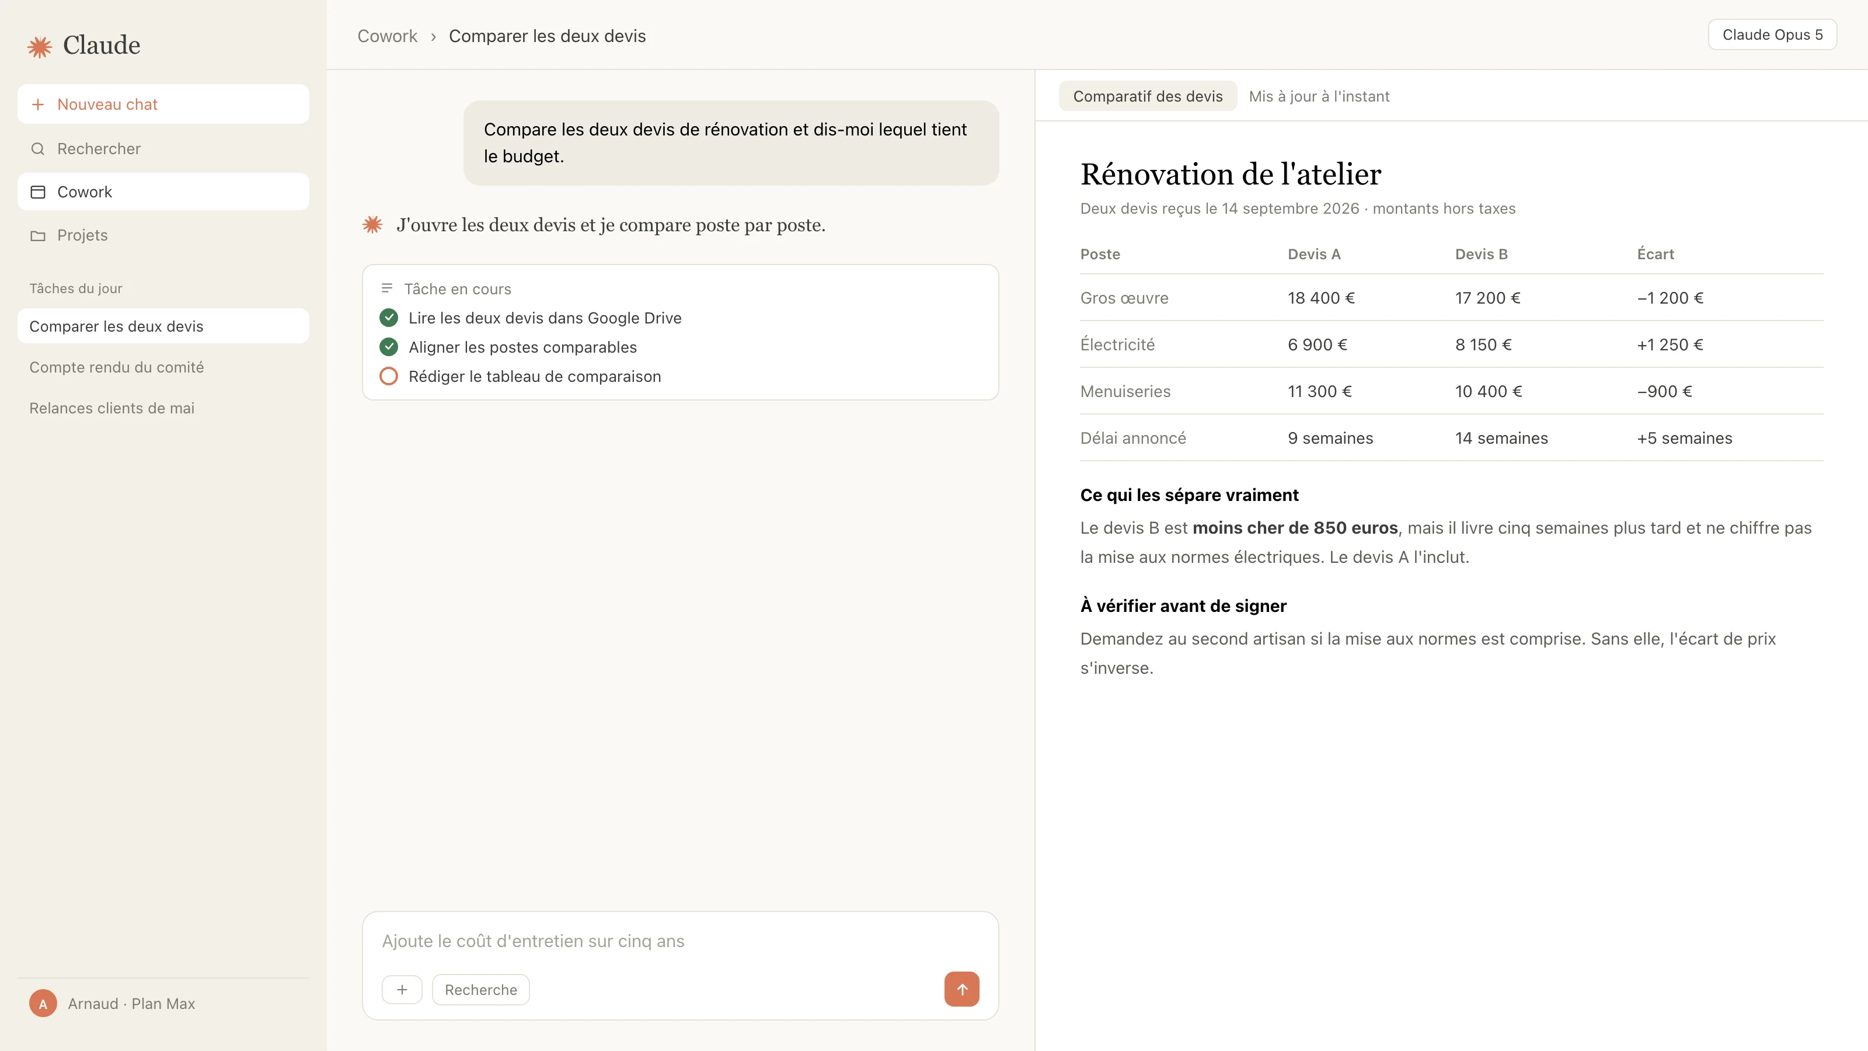
Task: Click the +5 semaines cell
Action: pos(1685,439)
